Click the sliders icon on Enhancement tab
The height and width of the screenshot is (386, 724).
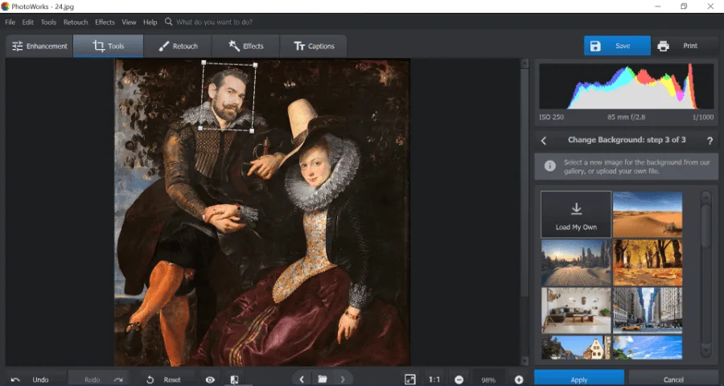point(18,46)
